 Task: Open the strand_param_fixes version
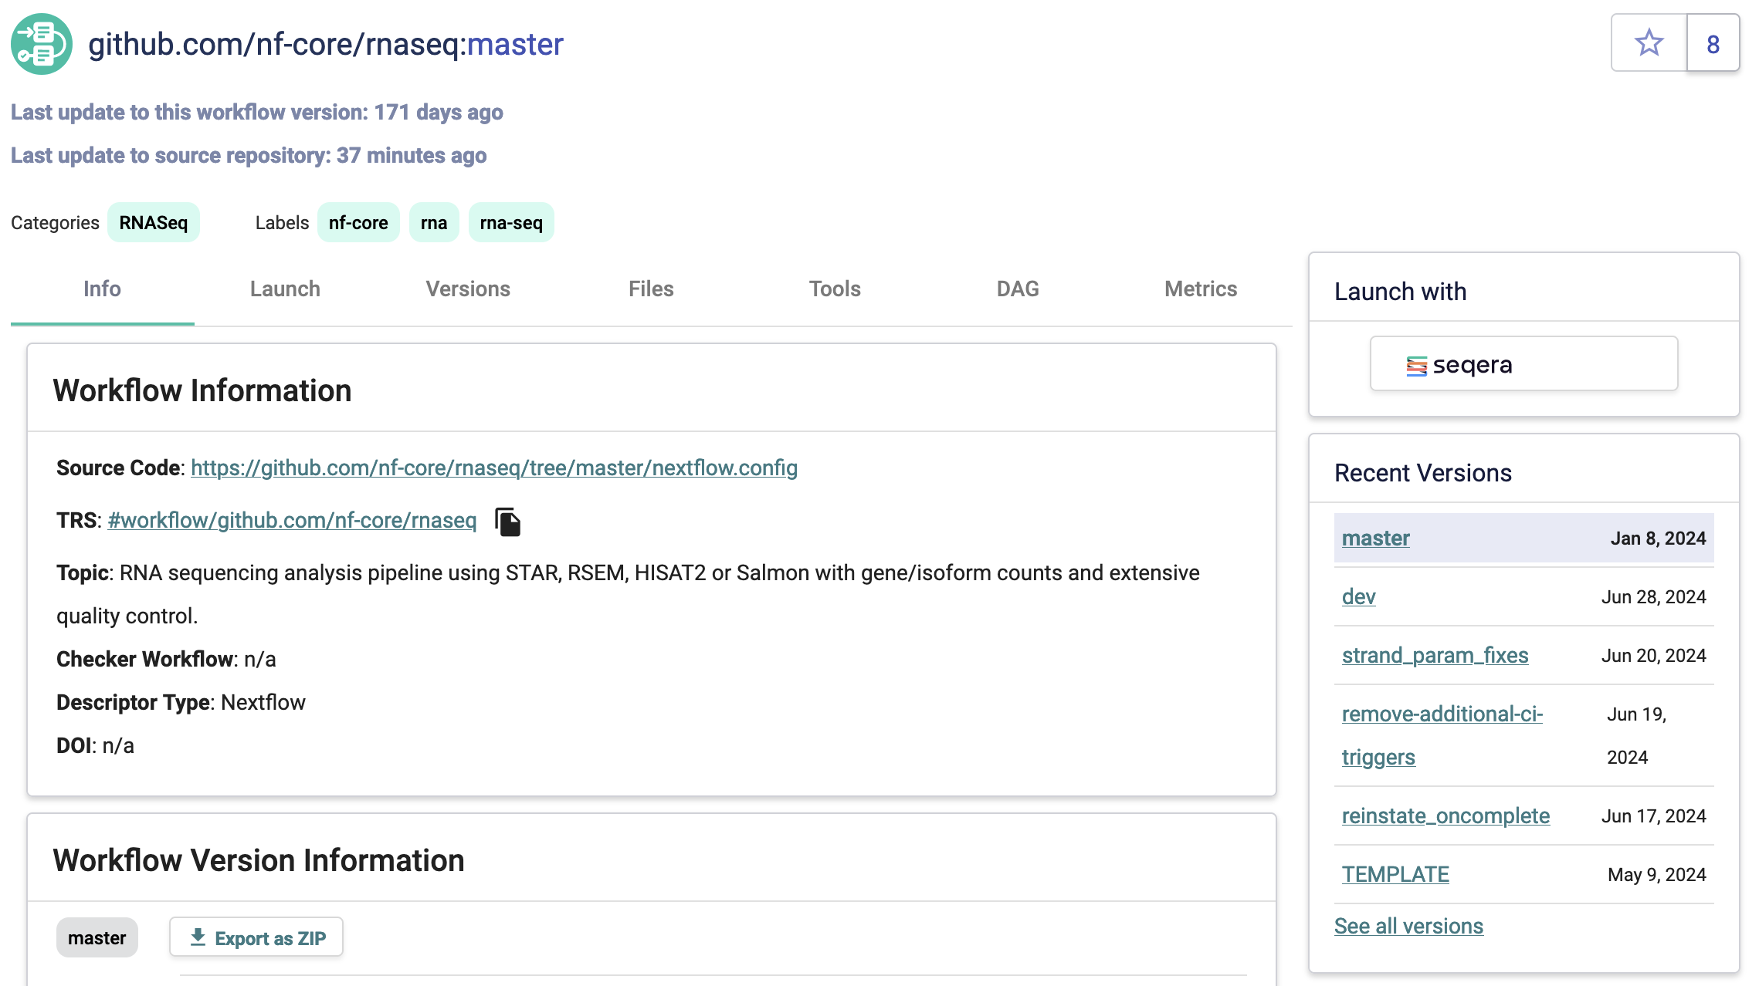pyautogui.click(x=1434, y=655)
